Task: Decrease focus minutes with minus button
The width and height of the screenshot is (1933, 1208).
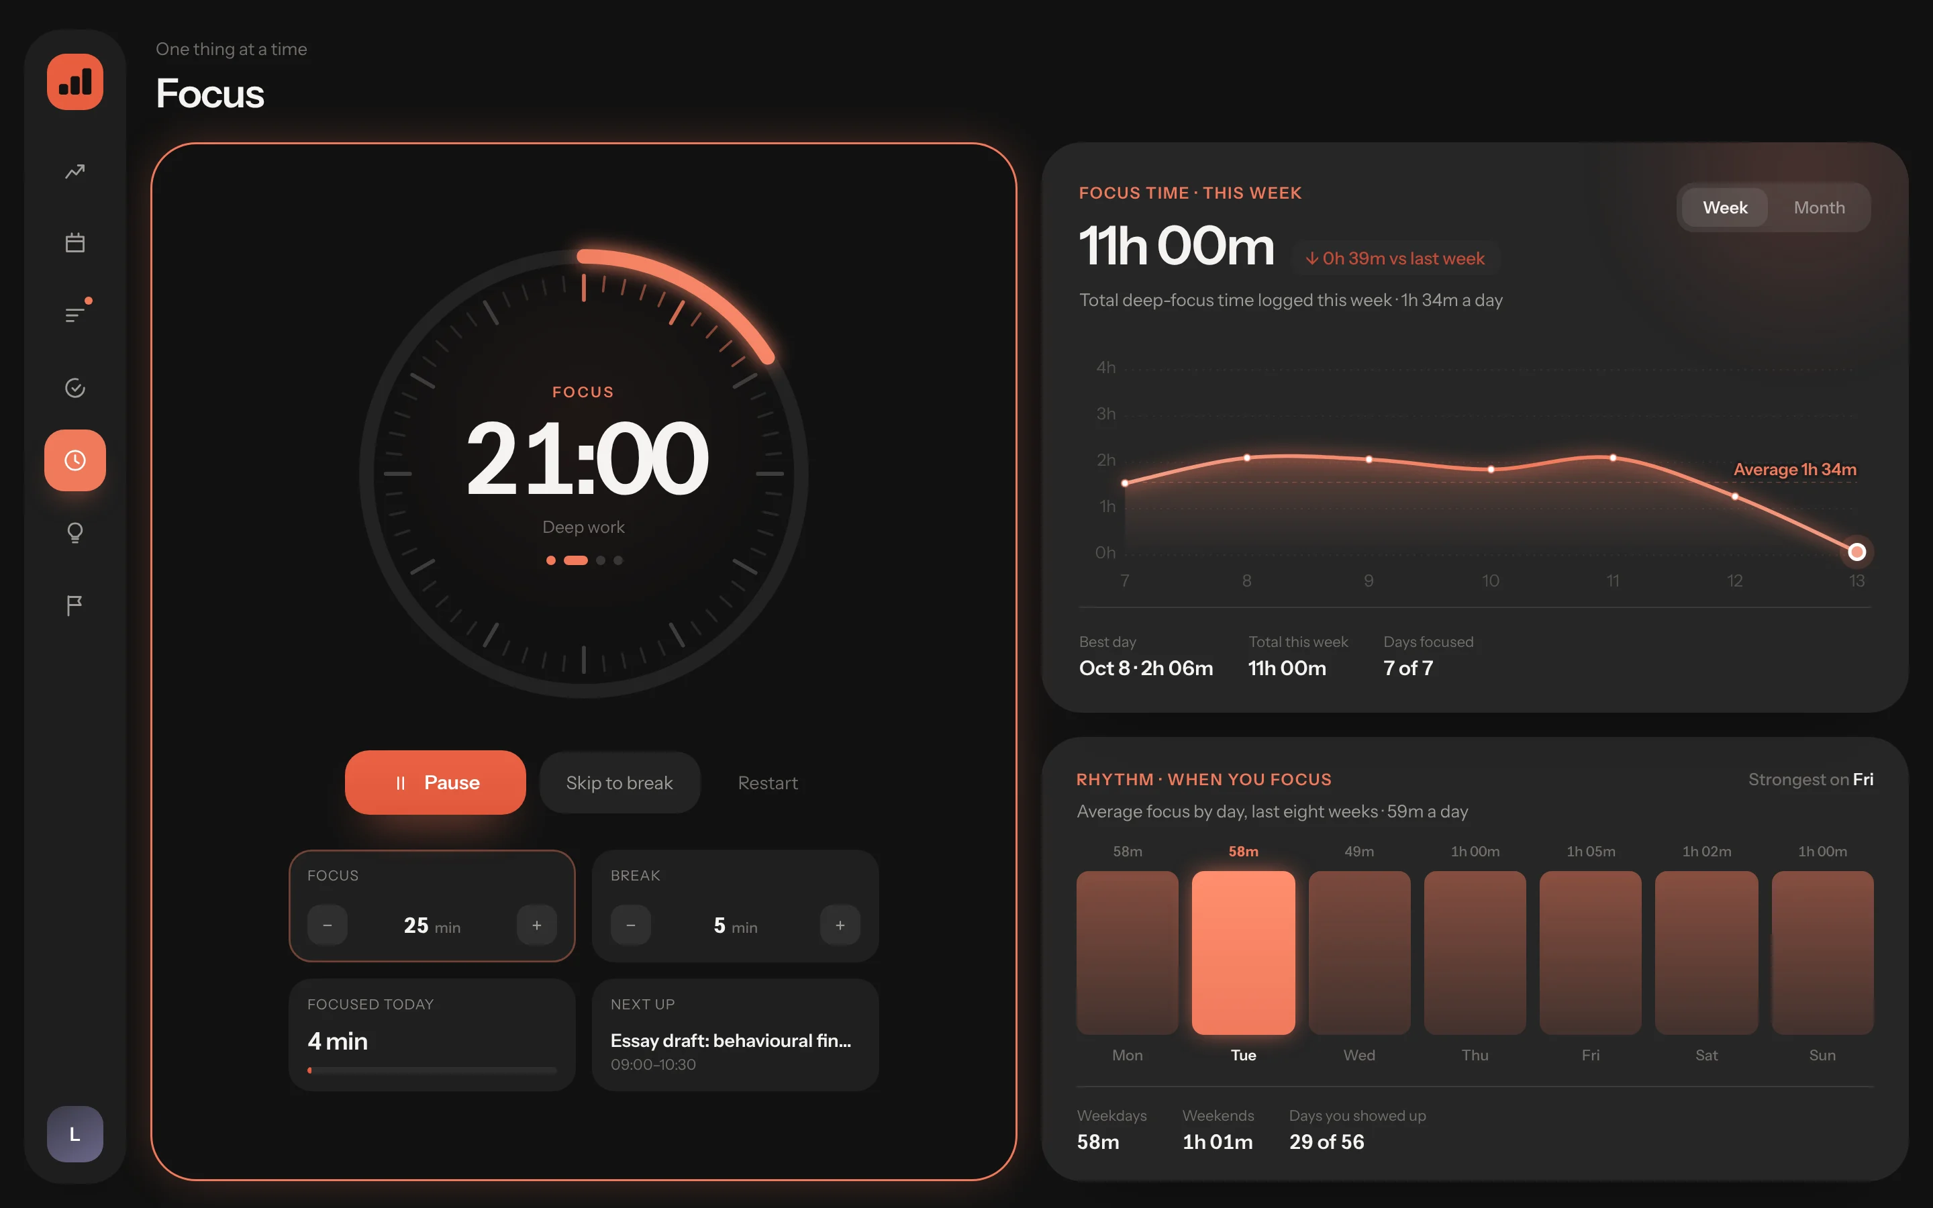Action: (328, 925)
